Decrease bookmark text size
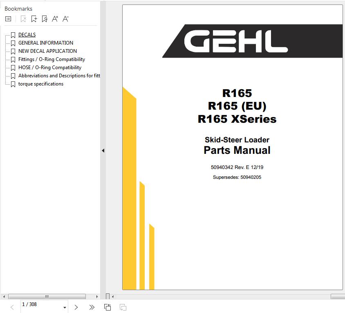 click(x=65, y=19)
